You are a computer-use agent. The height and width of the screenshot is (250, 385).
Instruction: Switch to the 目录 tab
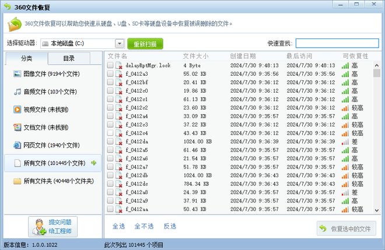pos(69,58)
